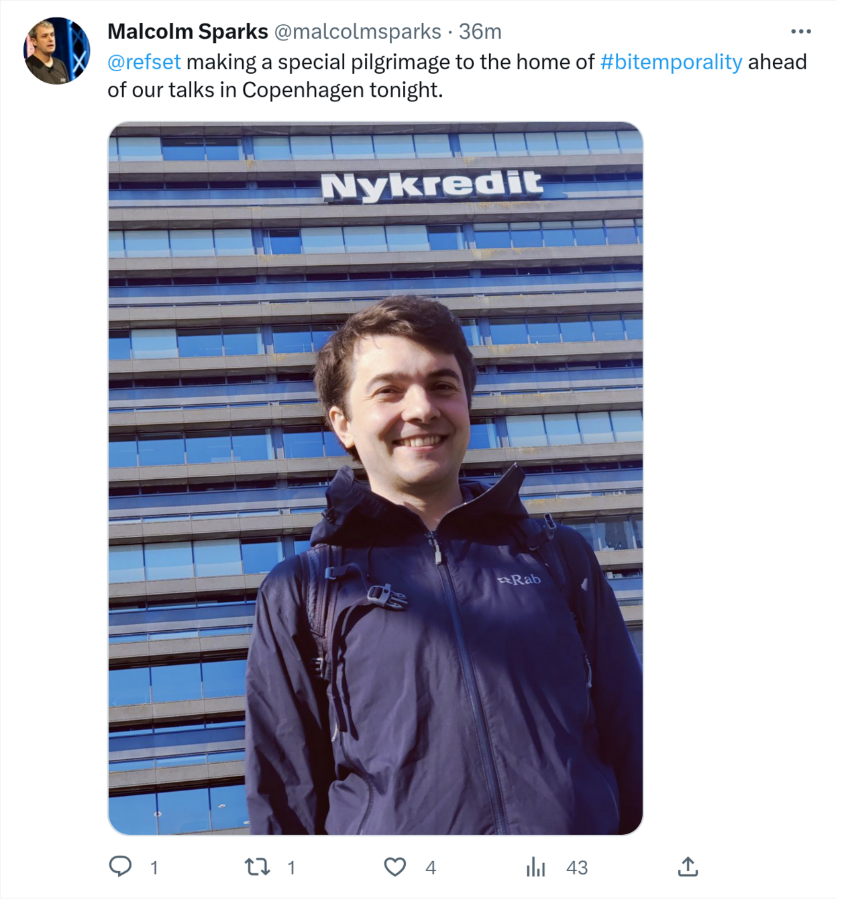
Task: Click the Malcolm Sparks display name
Action: 188,32
